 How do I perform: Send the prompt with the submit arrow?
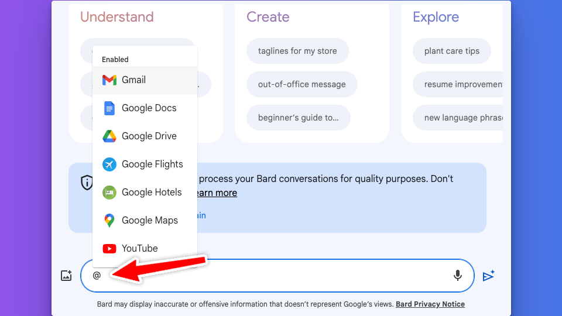point(489,276)
